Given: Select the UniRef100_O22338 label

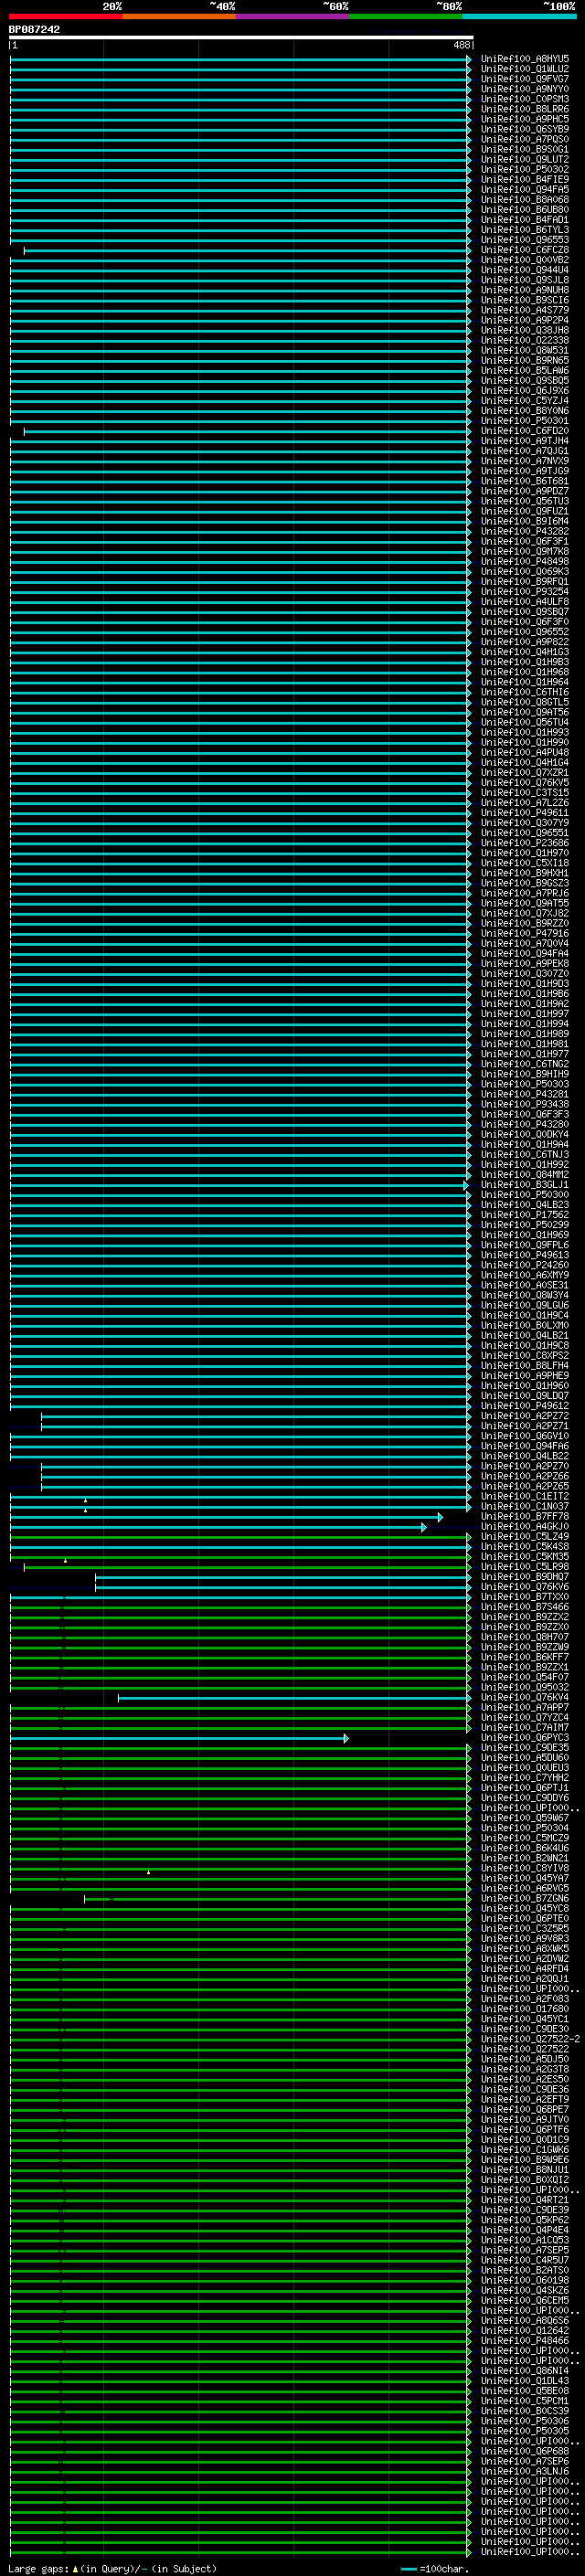Looking at the screenshot, I should pyautogui.click(x=525, y=340).
